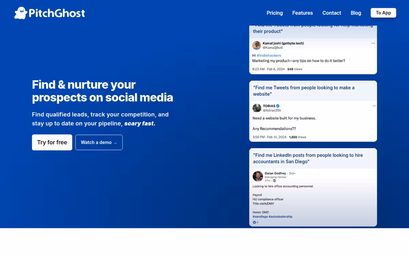Viewport: 409px width, 256px height.
Task: Open more options on TOBIAS tweet
Action: [x=374, y=106]
